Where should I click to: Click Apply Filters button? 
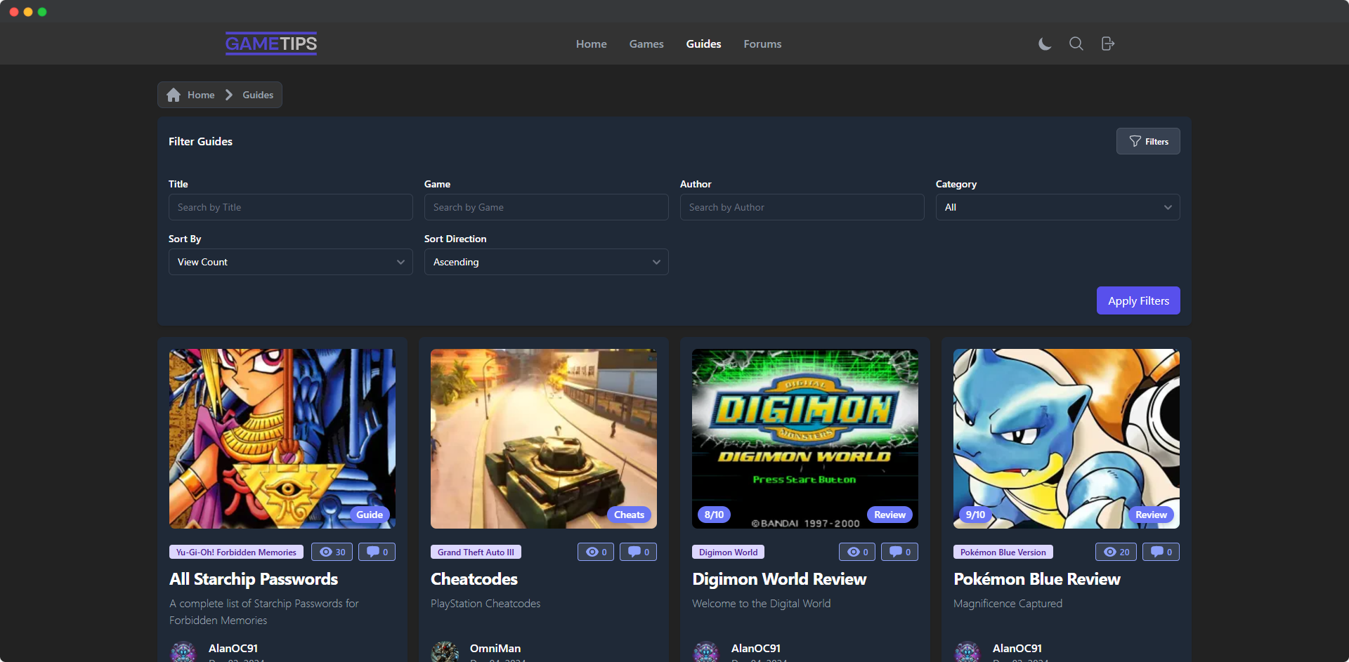pos(1138,300)
